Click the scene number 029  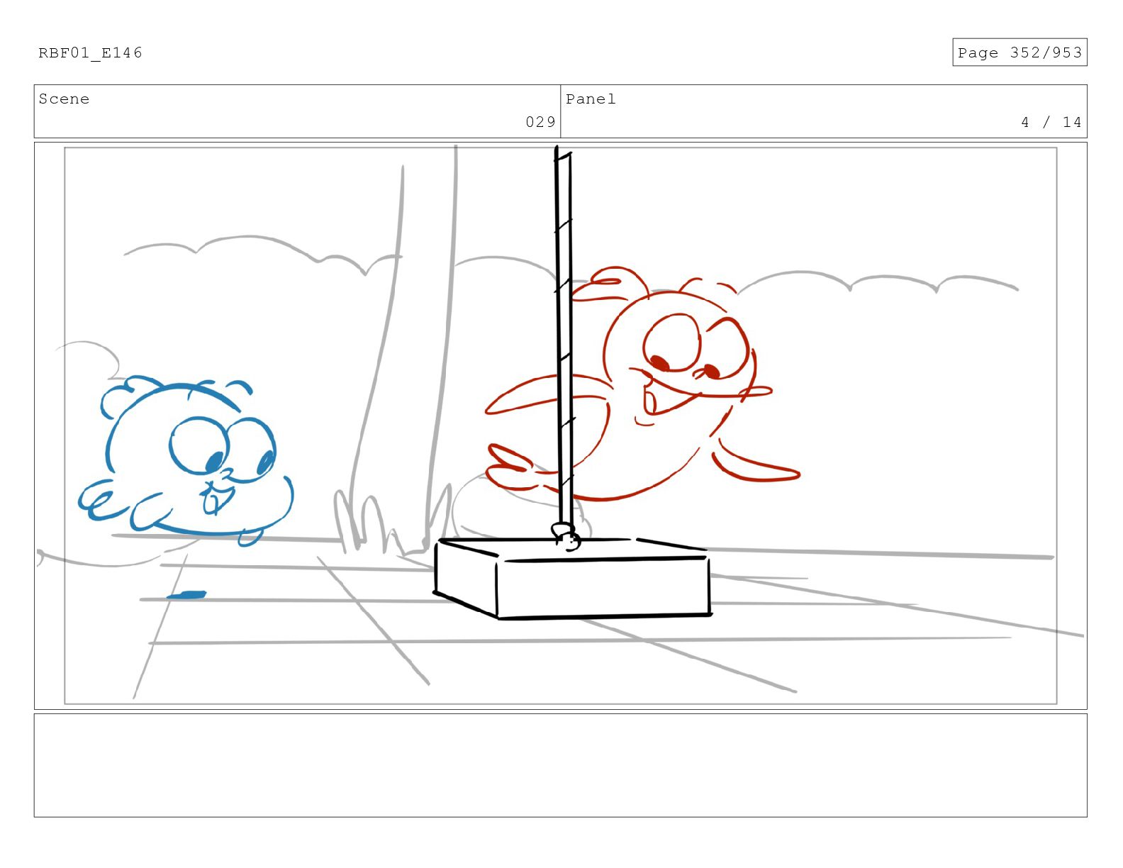540,122
